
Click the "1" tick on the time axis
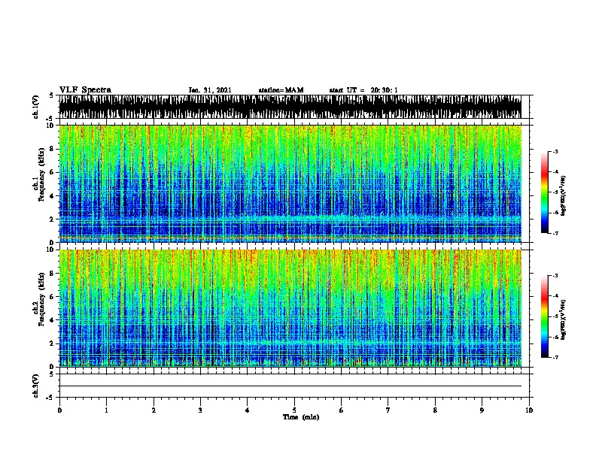(106, 410)
